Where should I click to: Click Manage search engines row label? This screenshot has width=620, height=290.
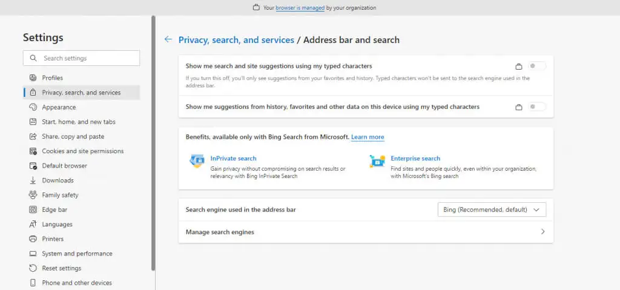click(x=220, y=232)
